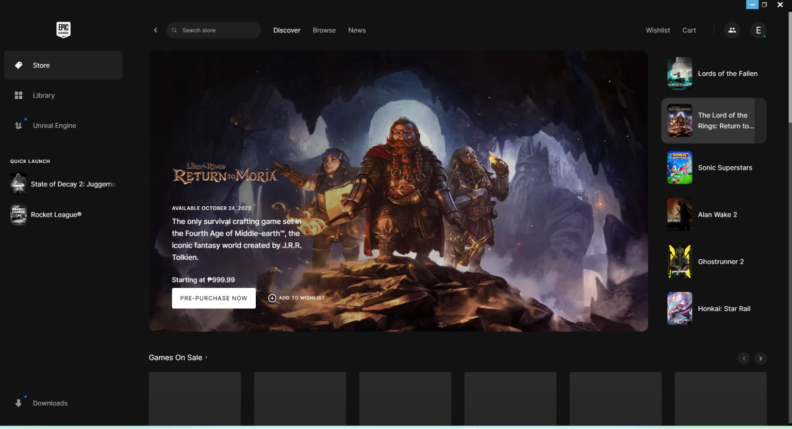Open Games On Sale section link
Screen dimensions: 792x429
click(x=178, y=357)
